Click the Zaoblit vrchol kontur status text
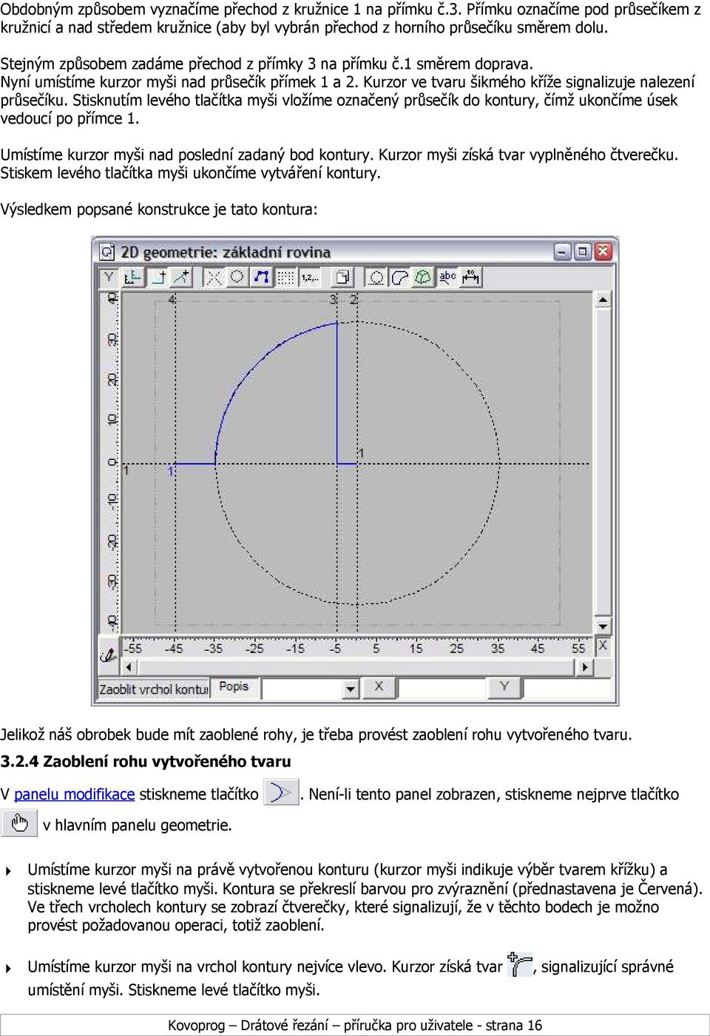Image resolution: width=710 pixels, height=1036 pixels. point(154,689)
